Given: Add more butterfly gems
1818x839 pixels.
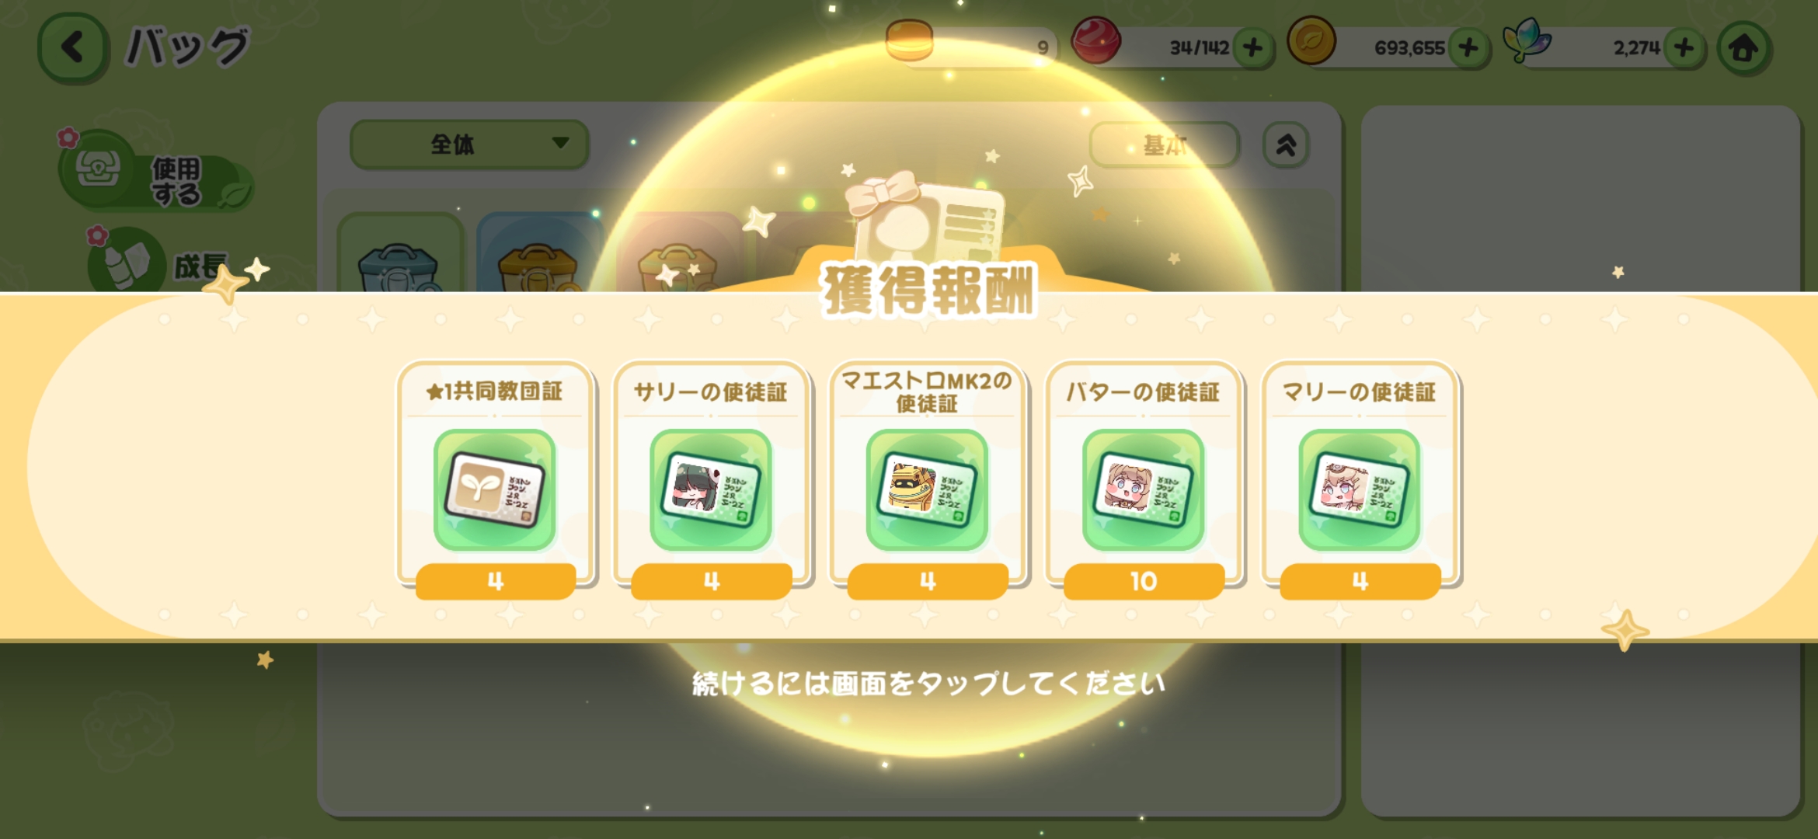Looking at the screenshot, I should 1684,48.
